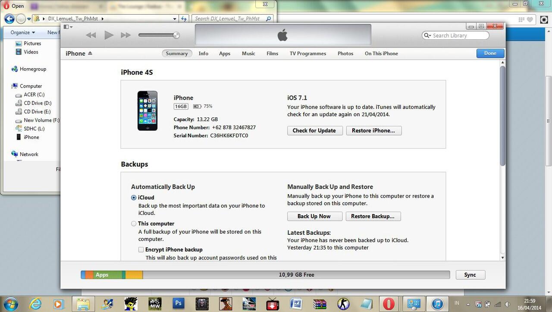Click the yellow segment of the storage bar

tap(134, 275)
